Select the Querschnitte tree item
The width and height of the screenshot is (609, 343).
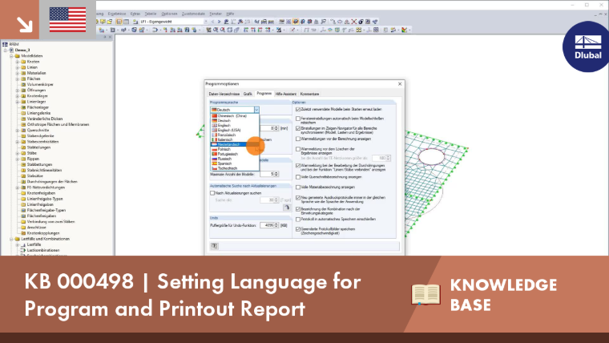(38, 130)
